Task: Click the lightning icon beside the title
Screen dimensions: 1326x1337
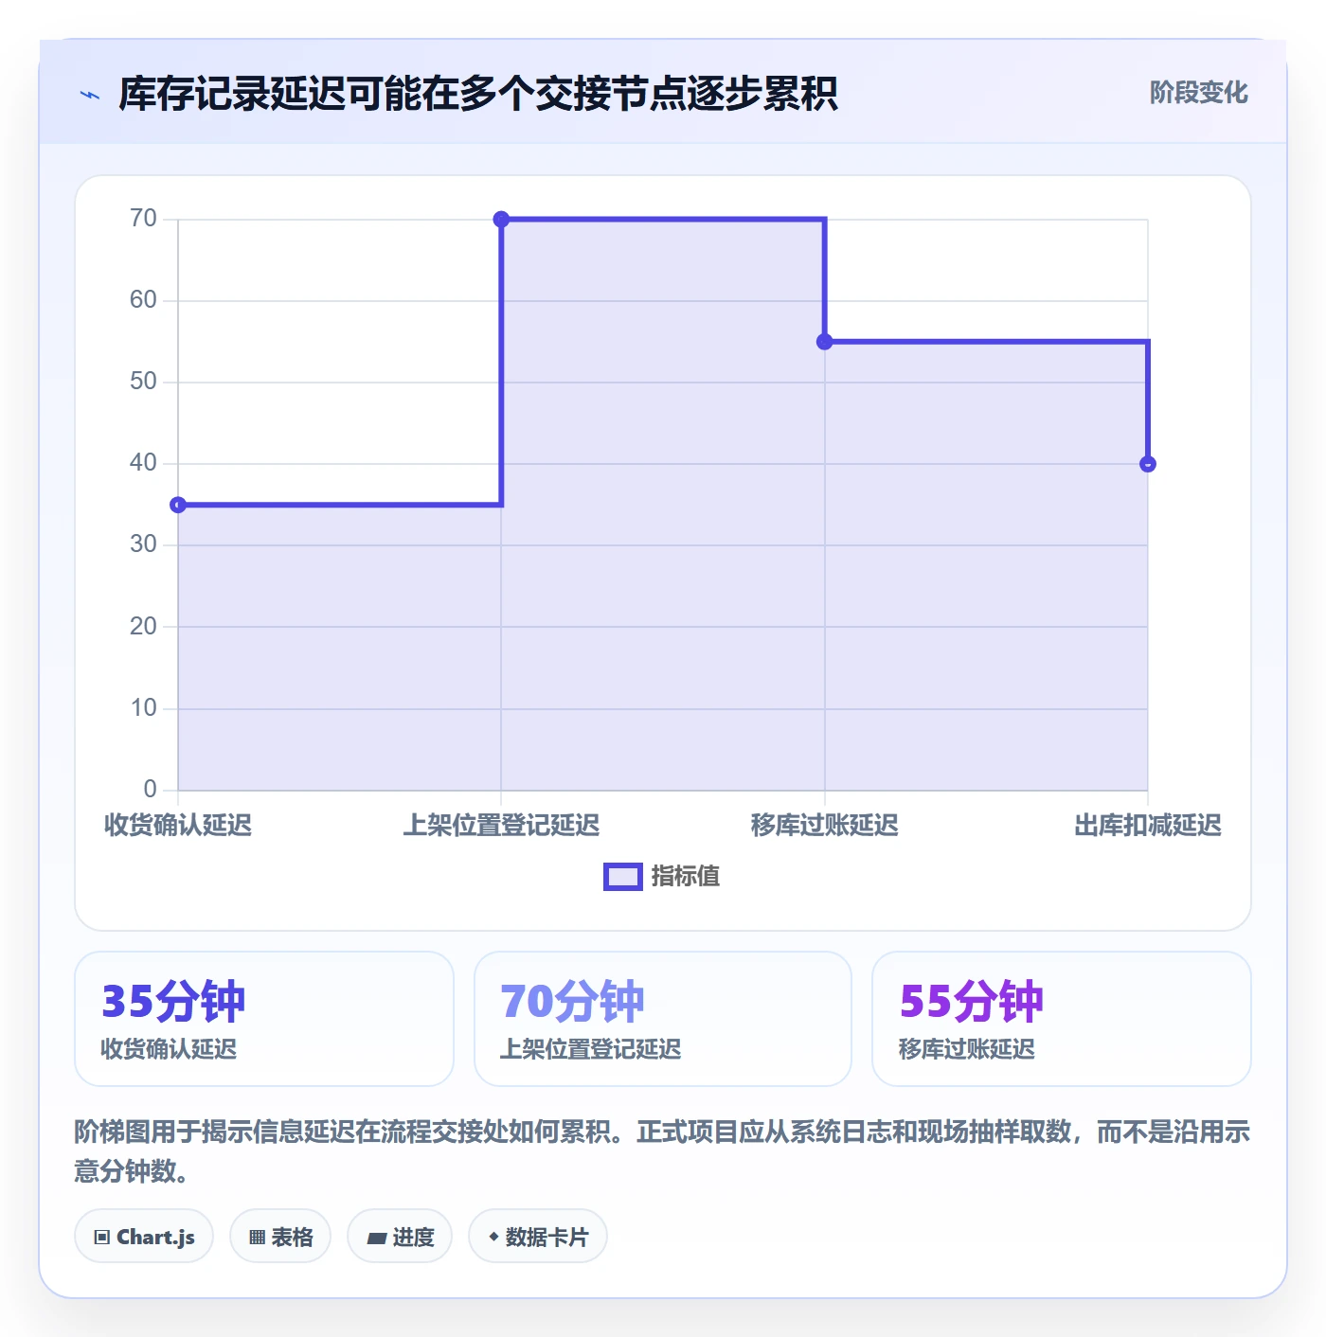Action: [90, 95]
